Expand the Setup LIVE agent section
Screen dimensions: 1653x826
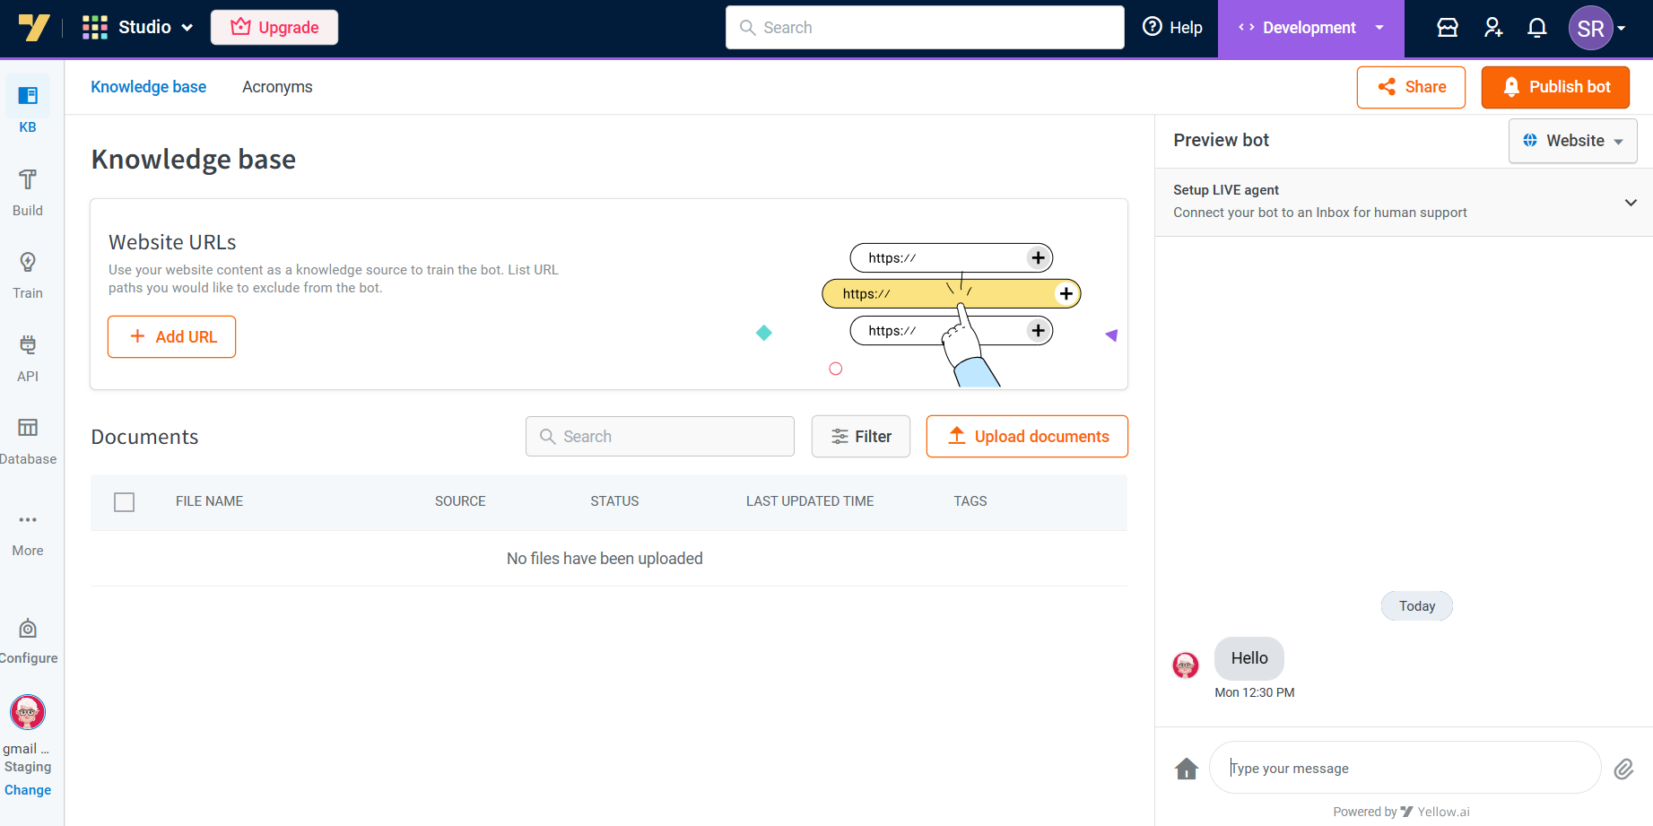(x=1630, y=202)
